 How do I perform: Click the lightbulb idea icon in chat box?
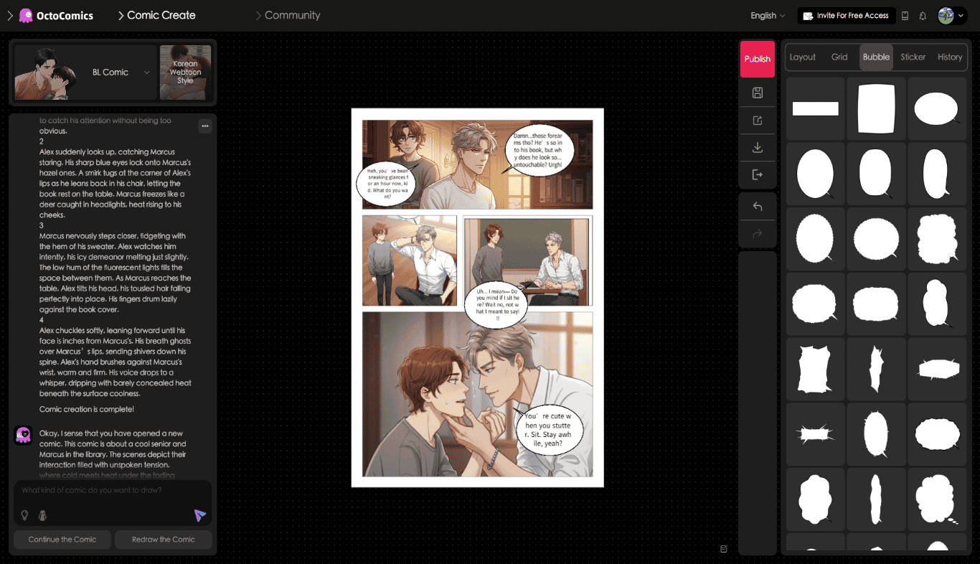coord(24,515)
